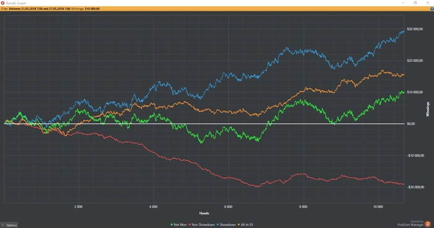The height and width of the screenshot is (228, 434).
Task: Click the 8 000 hands axis label
Action: [303, 207]
